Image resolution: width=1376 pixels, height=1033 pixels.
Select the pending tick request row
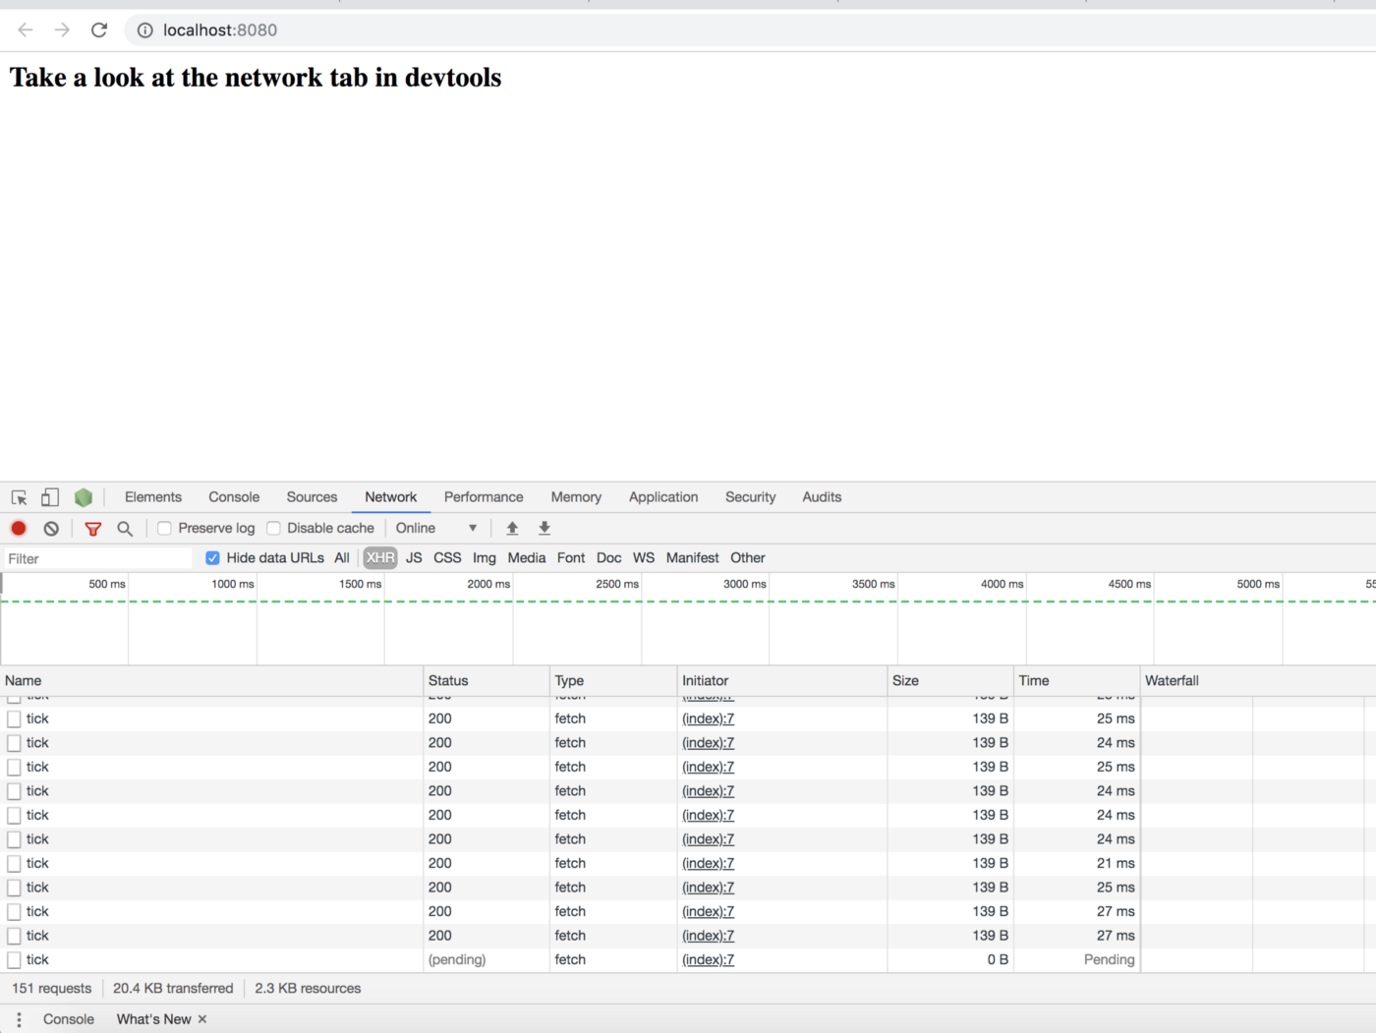tap(688, 960)
